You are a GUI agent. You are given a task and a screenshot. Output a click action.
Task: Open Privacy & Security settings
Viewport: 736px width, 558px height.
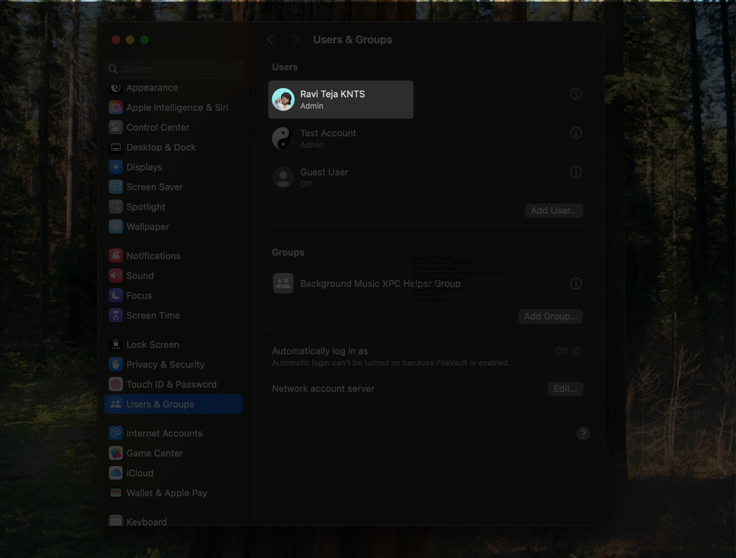tap(165, 364)
